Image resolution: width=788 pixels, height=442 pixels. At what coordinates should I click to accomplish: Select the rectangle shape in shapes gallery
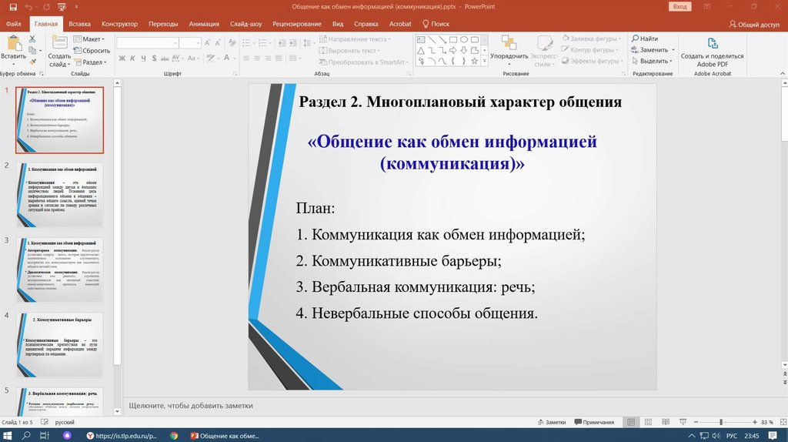[453, 39]
